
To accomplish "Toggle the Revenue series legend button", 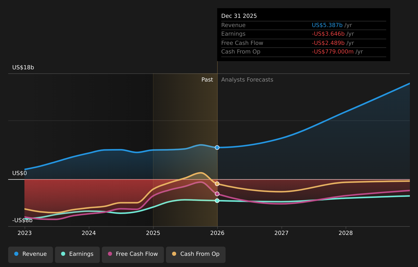I will (31, 255).
